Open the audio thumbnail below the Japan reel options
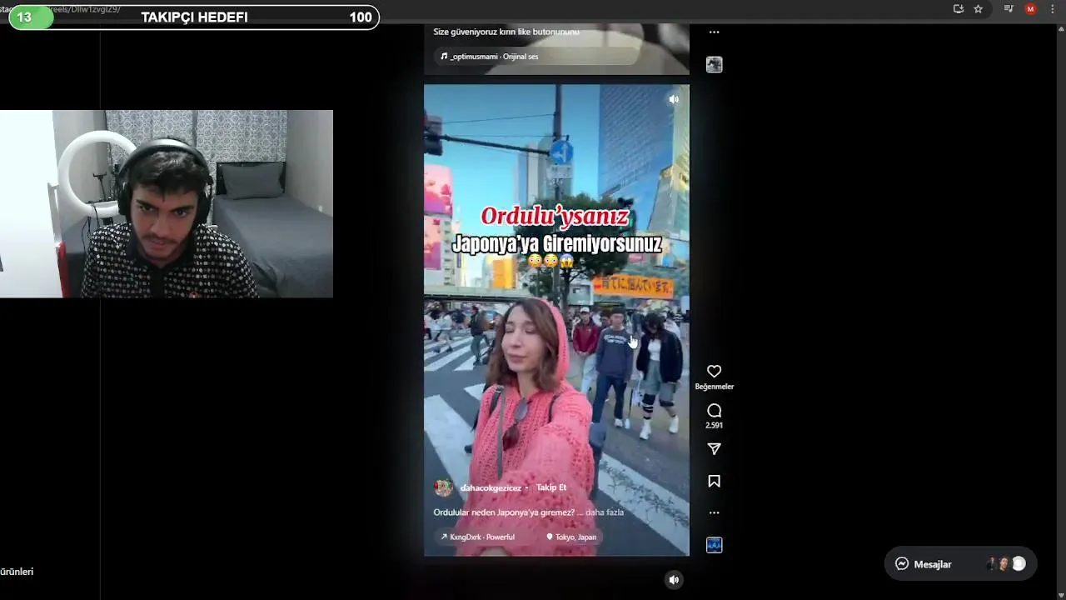1066x600 pixels. [x=714, y=545]
